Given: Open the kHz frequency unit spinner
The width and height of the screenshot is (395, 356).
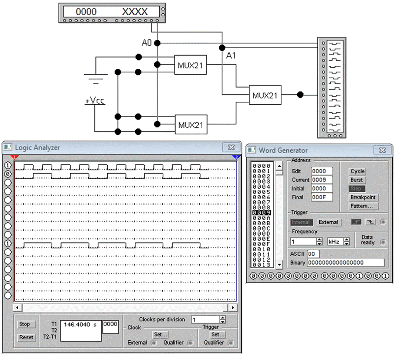Looking at the screenshot, I should 347,242.
